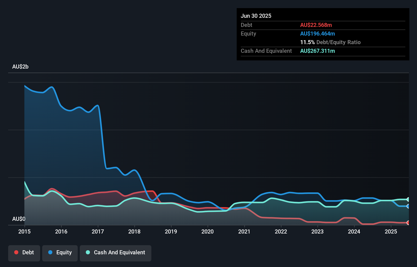Image resolution: width=417 pixels, height=267 pixels.
Task: Select the AU$196.464m Equity value in tooltip
Action: pos(317,34)
